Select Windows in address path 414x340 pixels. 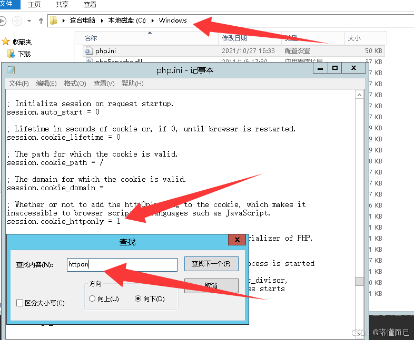[173, 20]
